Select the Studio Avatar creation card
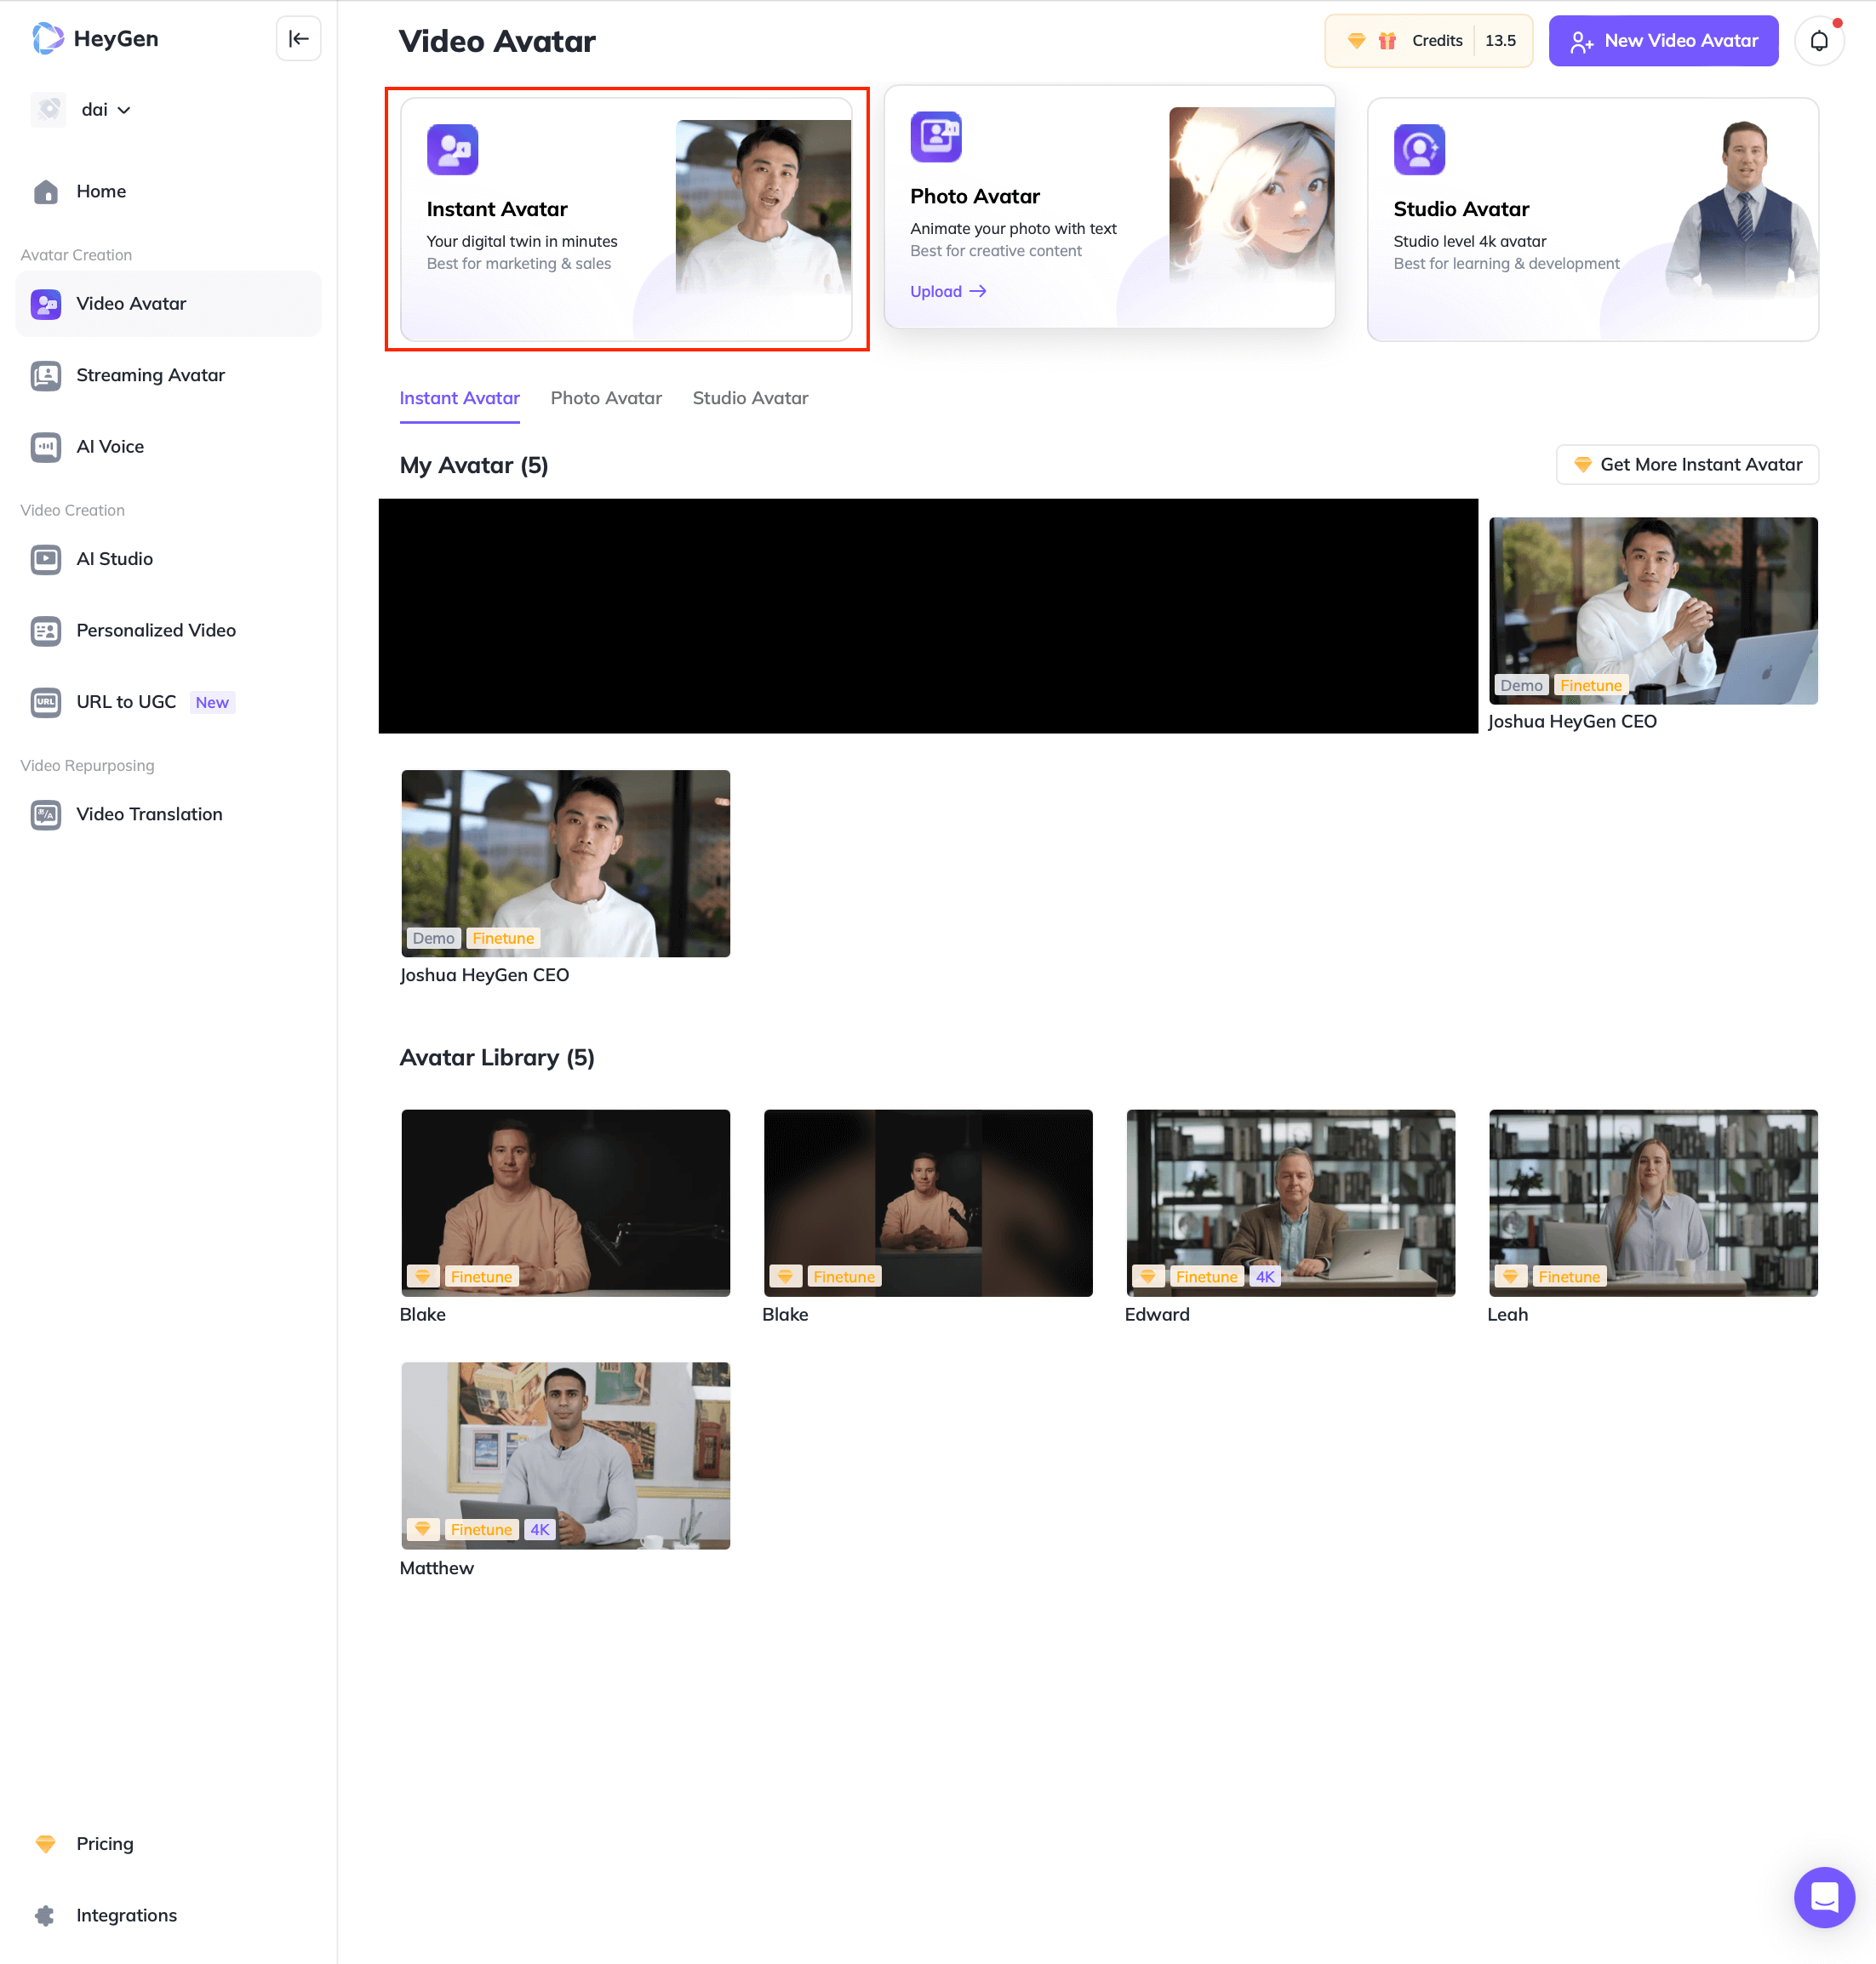The height and width of the screenshot is (1964, 1876). coord(1593,219)
